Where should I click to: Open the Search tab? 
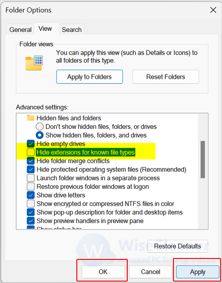[72, 29]
